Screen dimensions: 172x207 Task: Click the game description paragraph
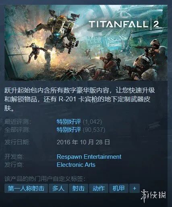79,99
